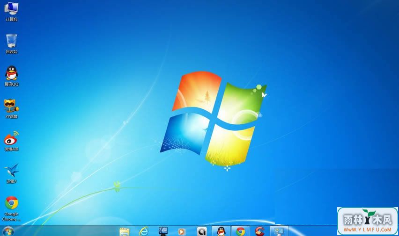Open the Control Panel taskbar button

pos(279,231)
